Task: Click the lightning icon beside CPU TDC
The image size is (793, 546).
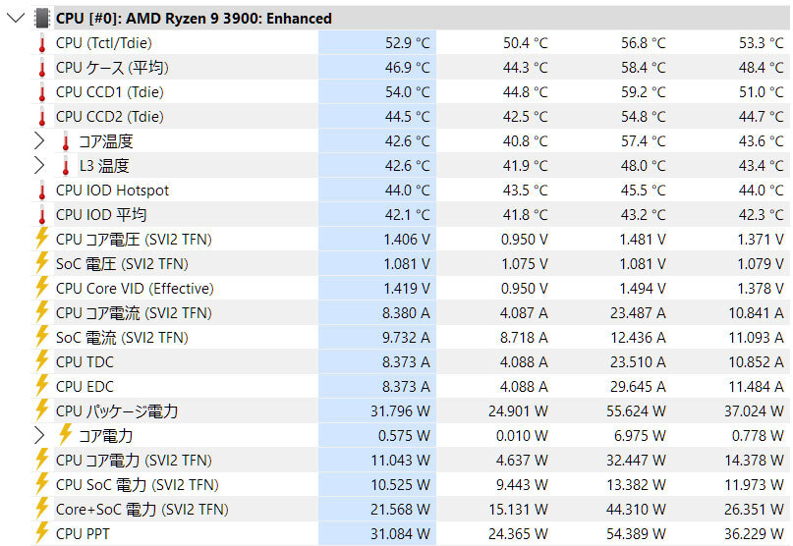Action: (42, 360)
